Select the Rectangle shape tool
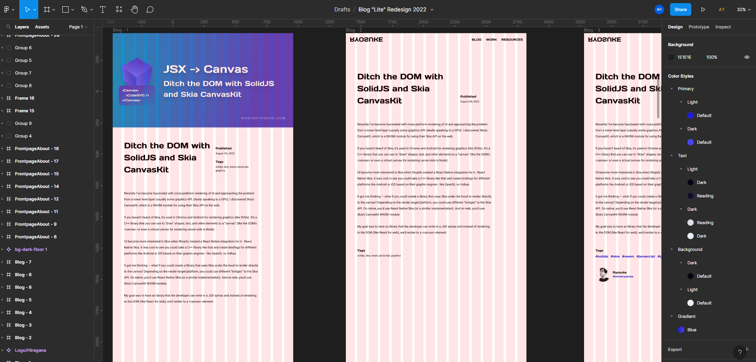 (x=65, y=9)
